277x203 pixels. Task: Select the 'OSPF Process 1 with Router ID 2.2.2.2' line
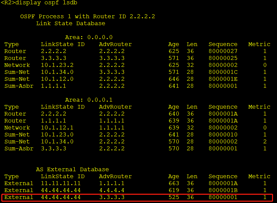coord(87,17)
